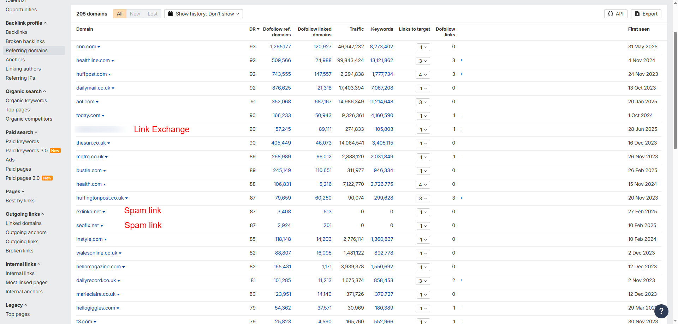Open Linked domains report

[24, 223]
